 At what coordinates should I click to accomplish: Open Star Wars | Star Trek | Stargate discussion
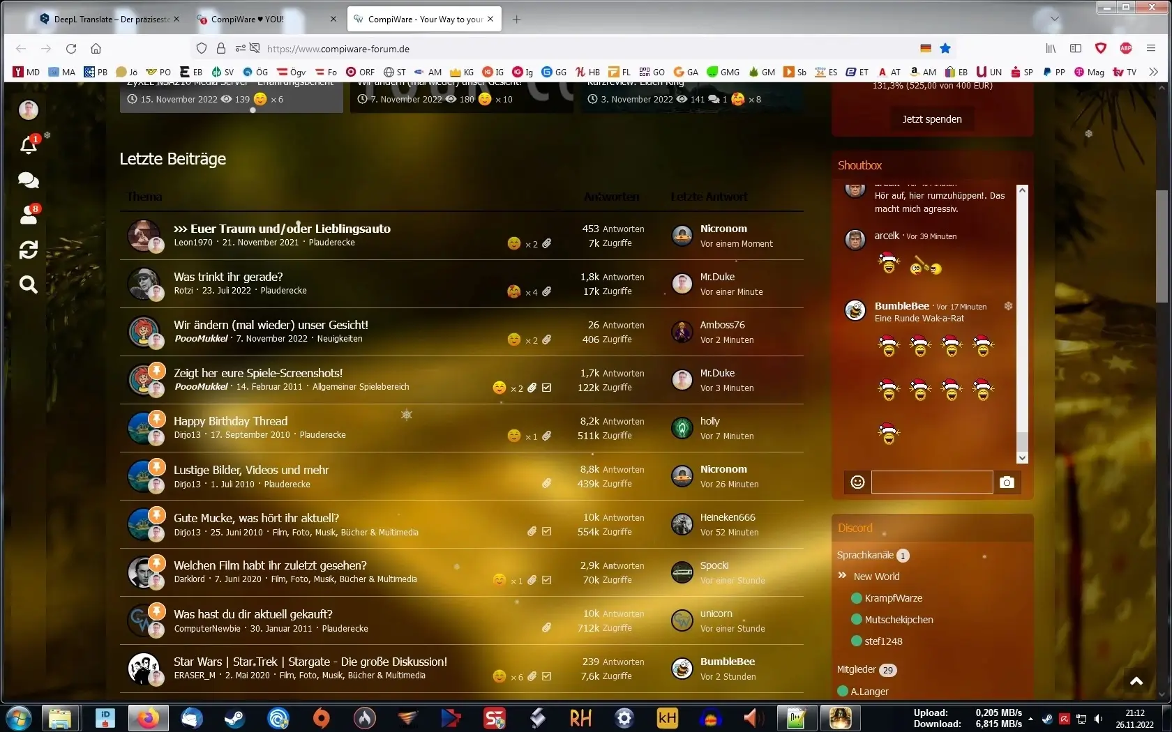(310, 662)
